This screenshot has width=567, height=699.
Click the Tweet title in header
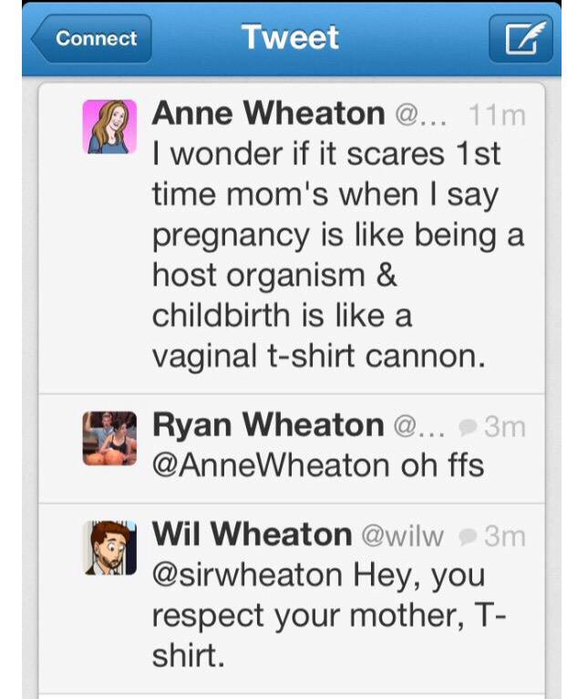[x=291, y=37]
